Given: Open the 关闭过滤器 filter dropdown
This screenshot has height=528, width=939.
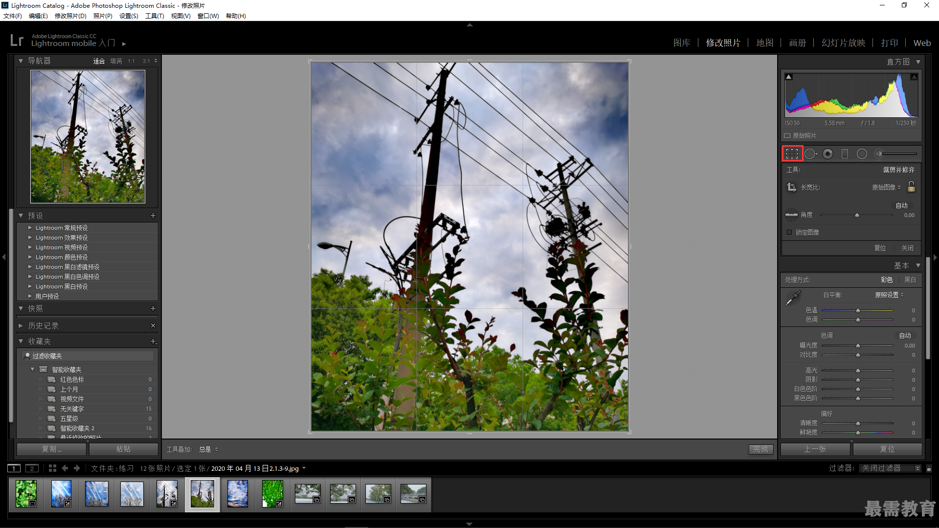Looking at the screenshot, I should pyautogui.click(x=891, y=468).
